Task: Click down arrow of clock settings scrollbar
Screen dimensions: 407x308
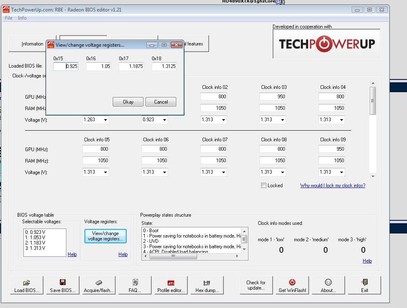Action: 373,176
